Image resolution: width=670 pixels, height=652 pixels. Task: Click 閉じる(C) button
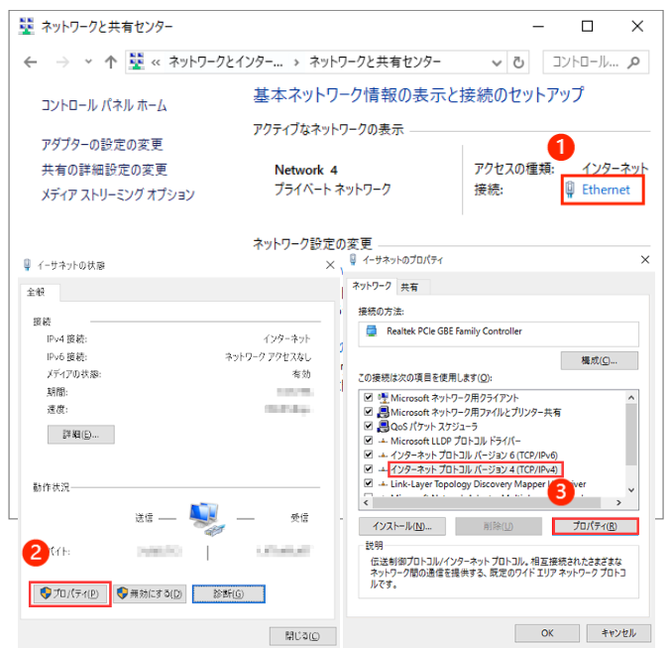tap(302, 636)
